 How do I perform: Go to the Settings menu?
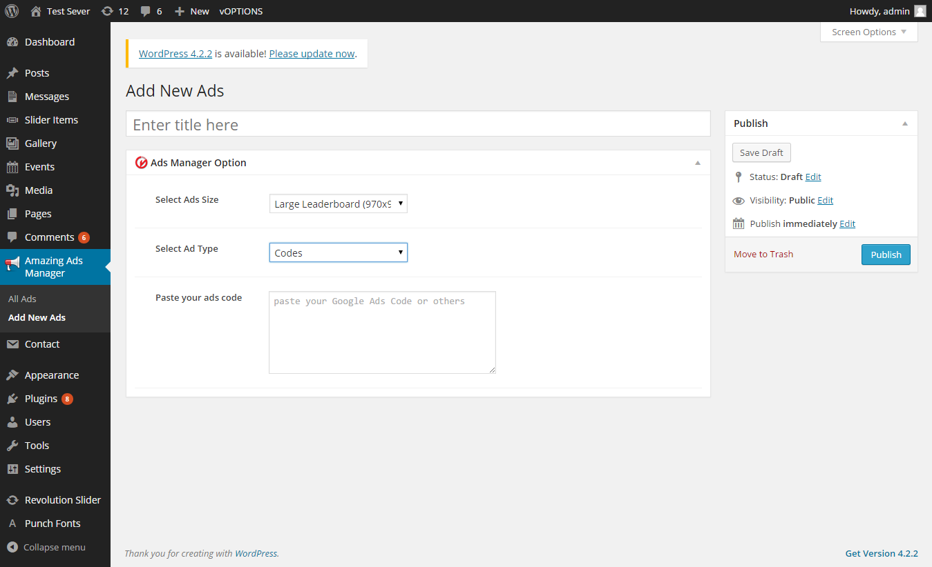click(x=43, y=469)
